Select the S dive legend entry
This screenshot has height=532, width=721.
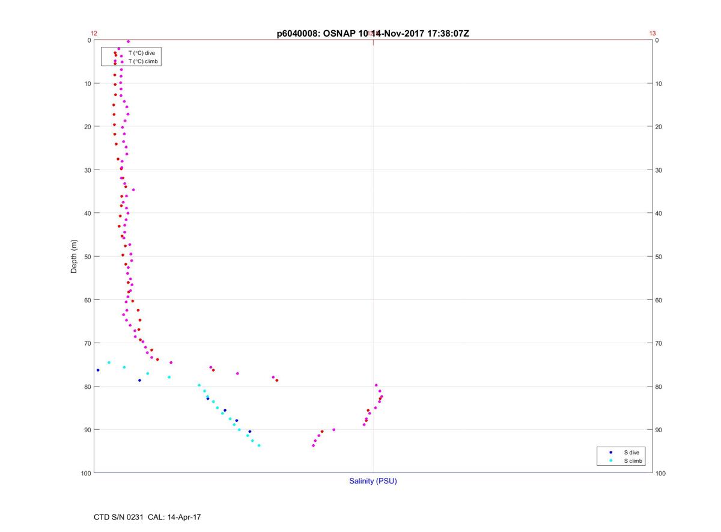tap(631, 452)
